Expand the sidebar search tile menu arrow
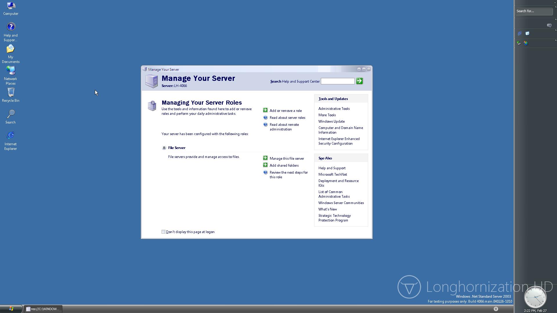557x313 pixels. point(555,7)
